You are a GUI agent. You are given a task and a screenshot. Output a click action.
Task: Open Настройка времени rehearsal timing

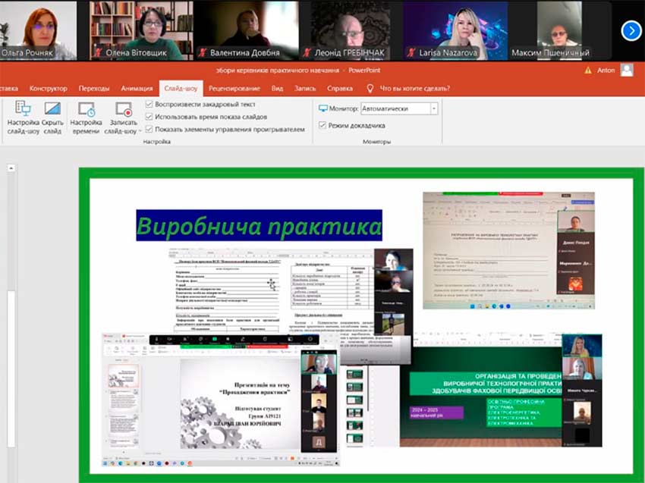pos(86,109)
